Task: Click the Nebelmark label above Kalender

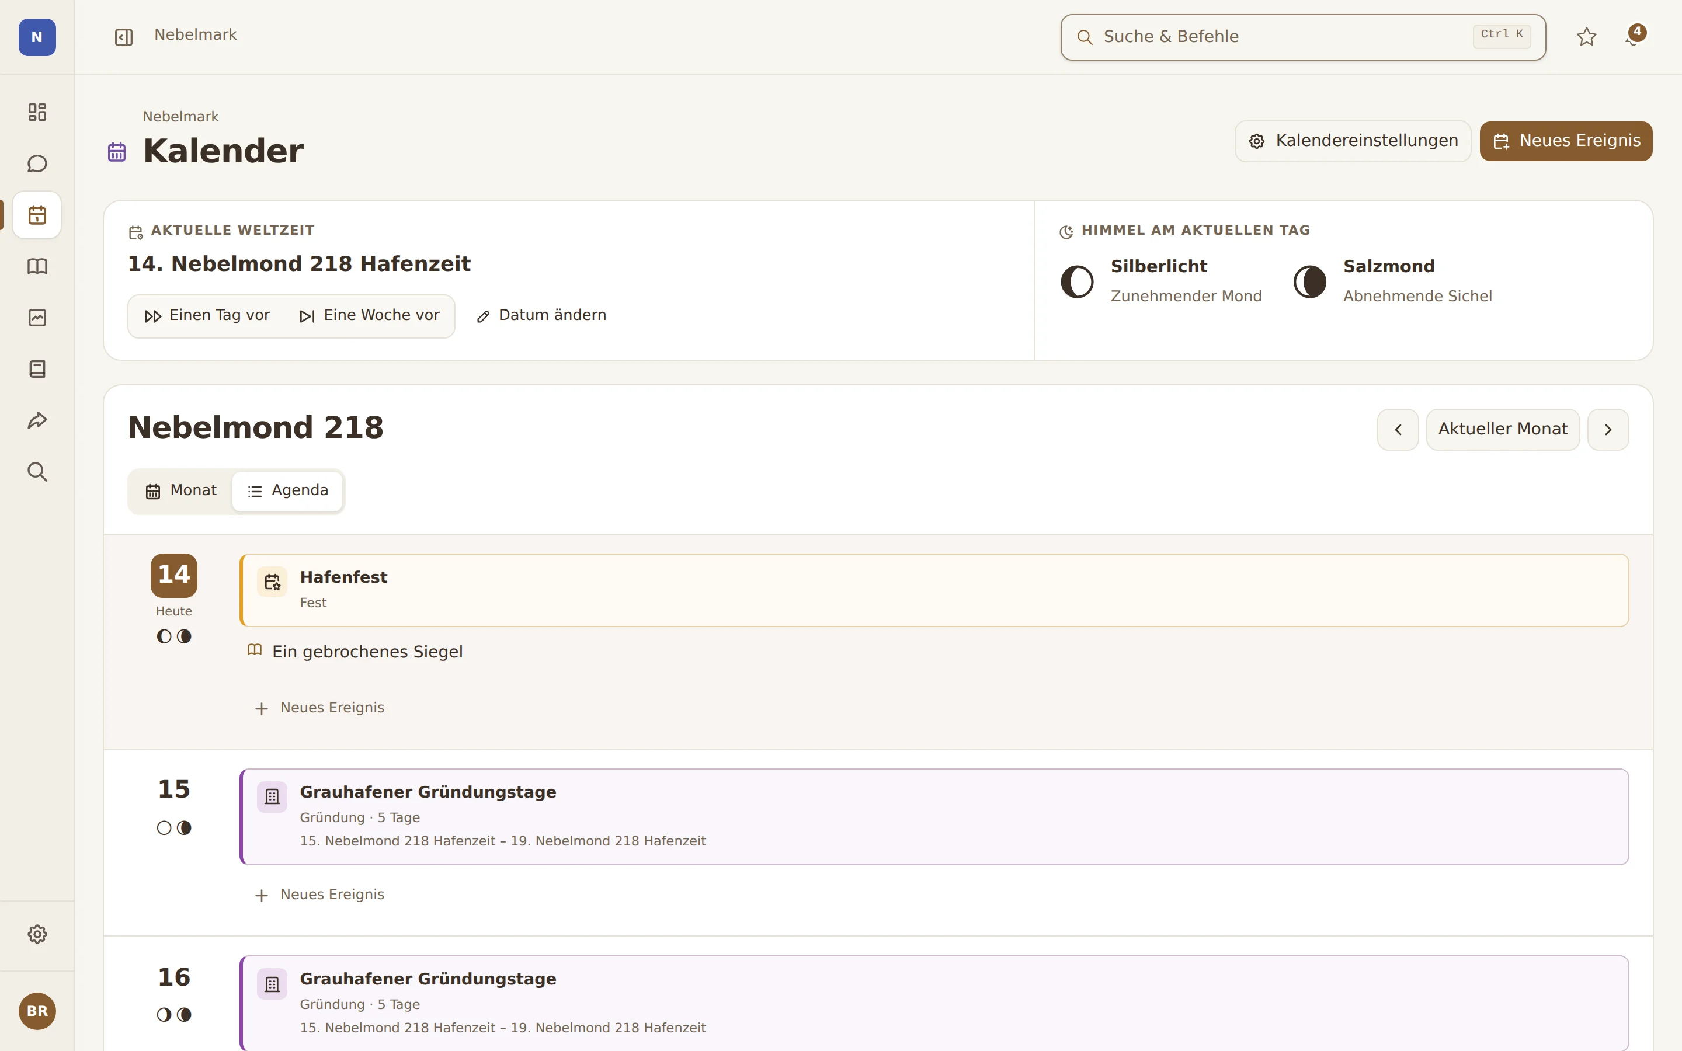Action: pyautogui.click(x=180, y=117)
